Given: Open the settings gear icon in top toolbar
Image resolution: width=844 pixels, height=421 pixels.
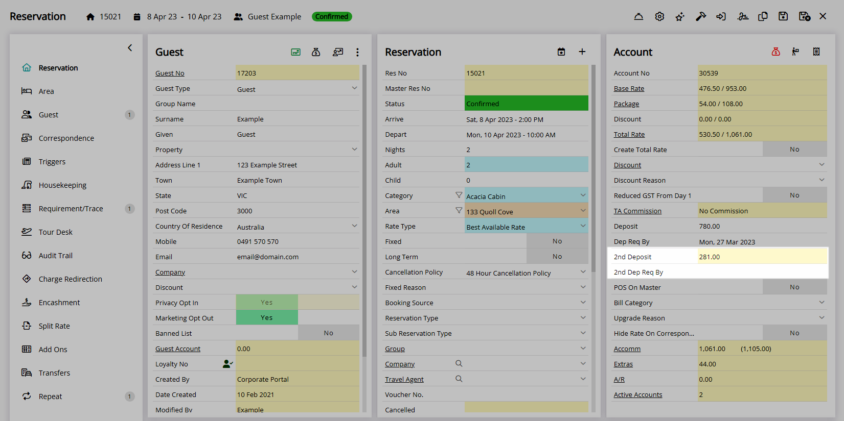Looking at the screenshot, I should 659,16.
